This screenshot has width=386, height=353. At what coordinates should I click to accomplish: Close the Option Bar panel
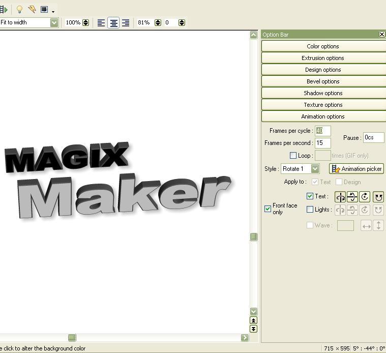pos(382,34)
